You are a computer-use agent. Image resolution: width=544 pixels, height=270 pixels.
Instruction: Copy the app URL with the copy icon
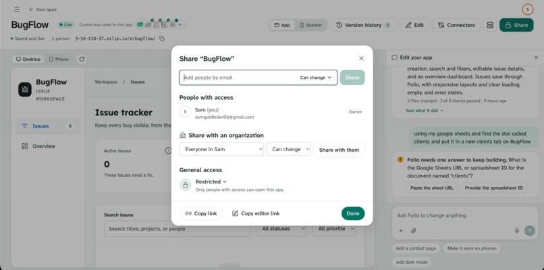(x=162, y=38)
